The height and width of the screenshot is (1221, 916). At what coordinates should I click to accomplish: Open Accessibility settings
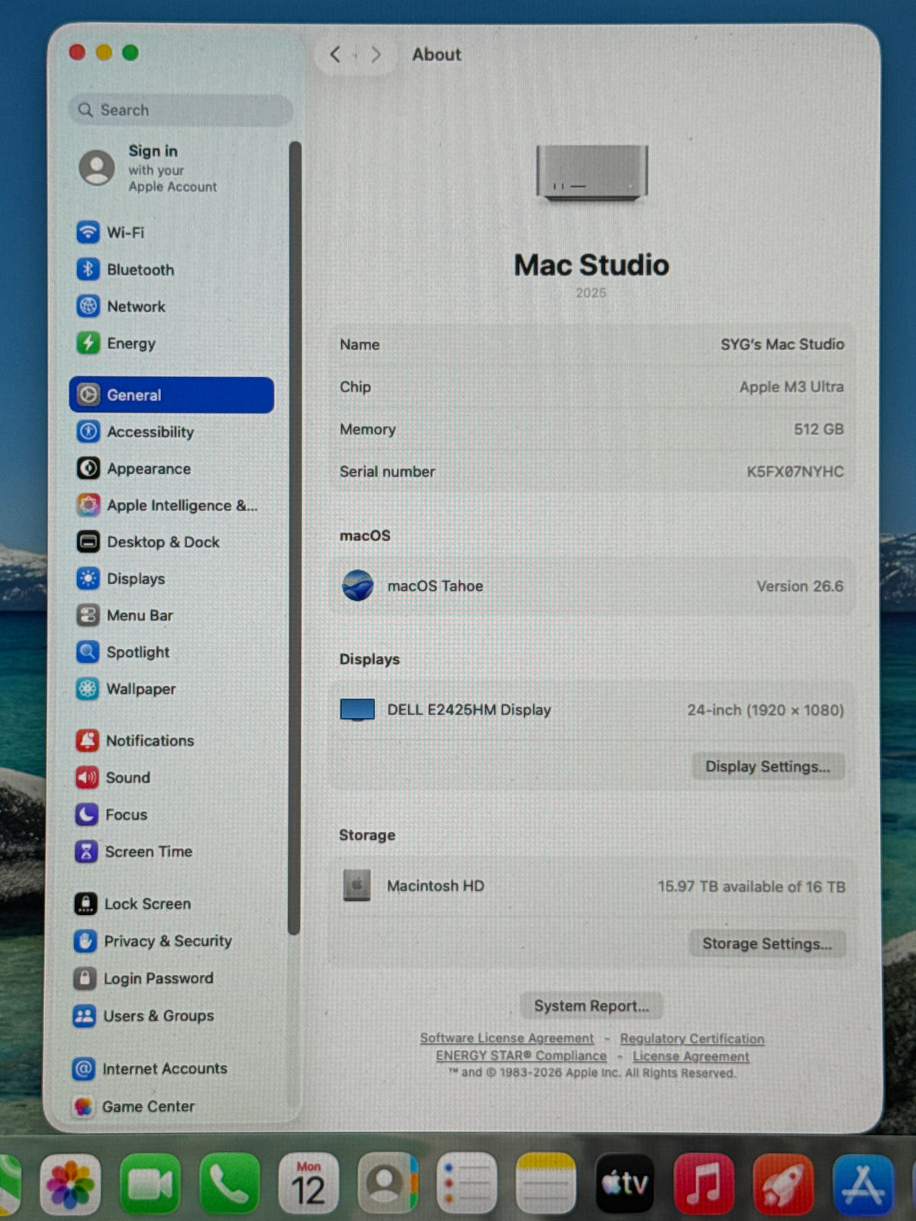point(135,432)
